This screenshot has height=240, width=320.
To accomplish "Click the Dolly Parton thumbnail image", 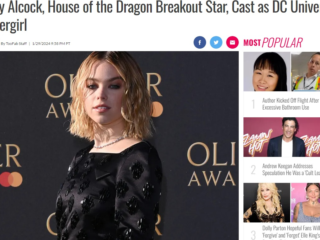I will pyautogui.click(x=267, y=203).
